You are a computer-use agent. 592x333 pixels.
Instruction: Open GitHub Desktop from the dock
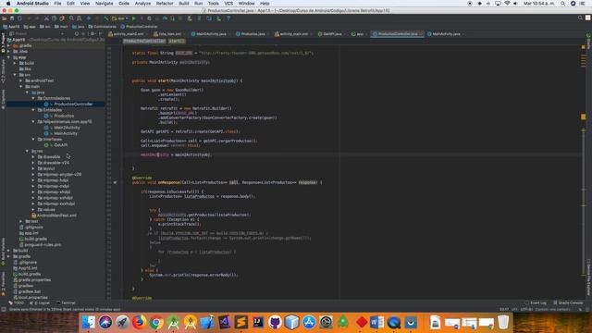coord(275,322)
